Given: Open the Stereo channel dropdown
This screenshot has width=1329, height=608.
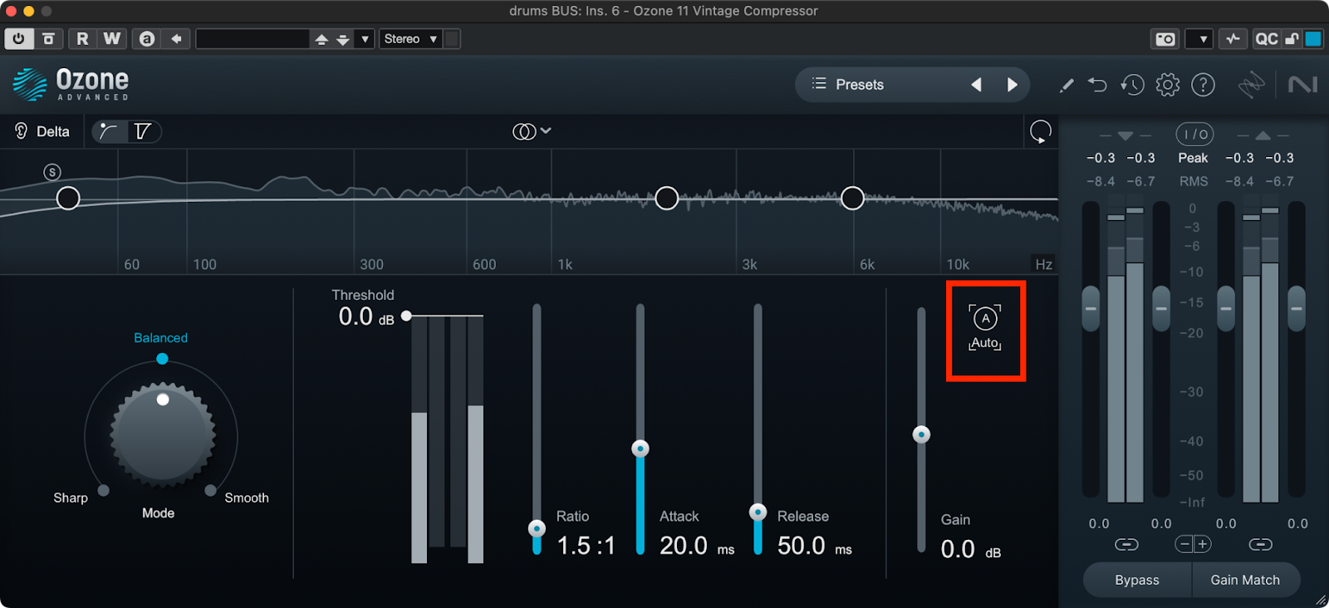Looking at the screenshot, I should point(410,39).
